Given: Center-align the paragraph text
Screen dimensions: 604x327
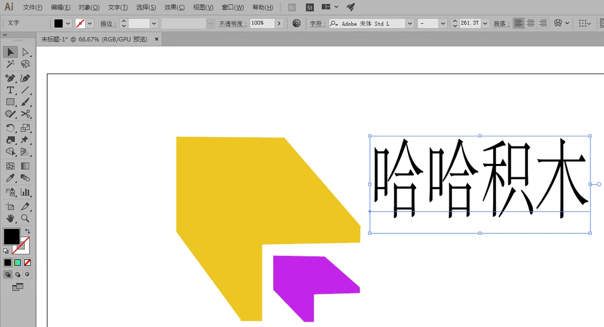Looking at the screenshot, I should (531, 23).
